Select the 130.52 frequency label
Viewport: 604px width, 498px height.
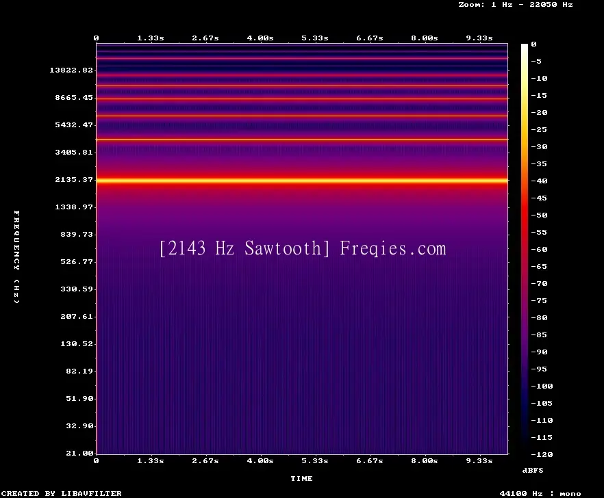click(77, 343)
